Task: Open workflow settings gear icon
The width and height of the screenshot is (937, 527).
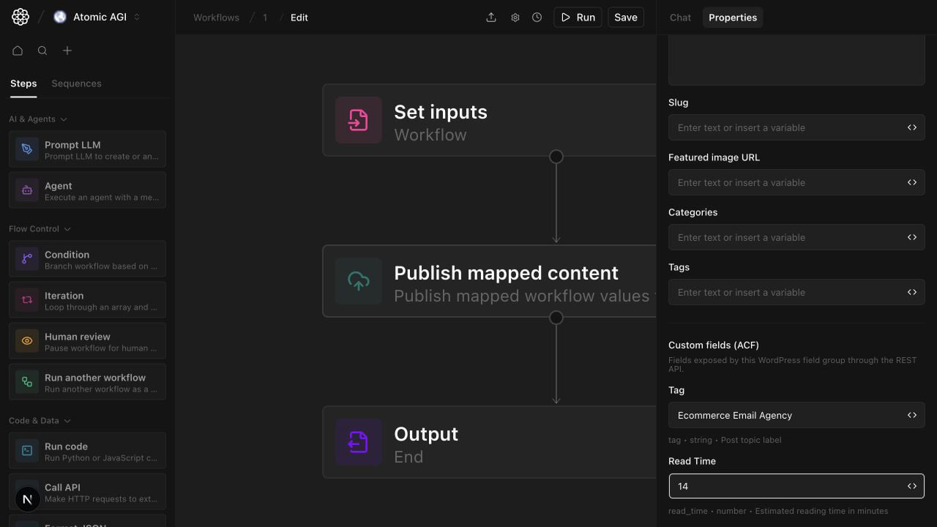Action: coord(515,18)
